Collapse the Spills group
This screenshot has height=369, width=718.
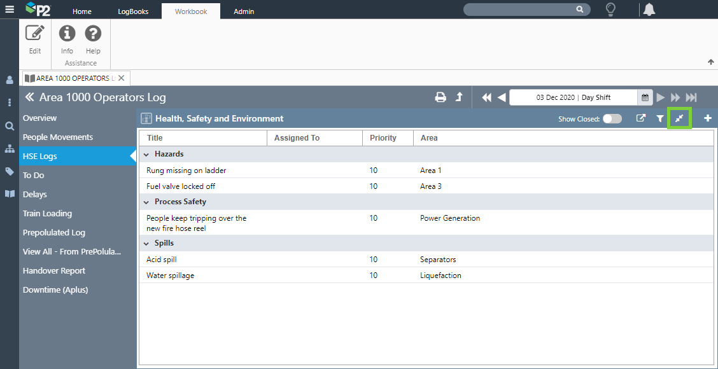[x=146, y=244]
